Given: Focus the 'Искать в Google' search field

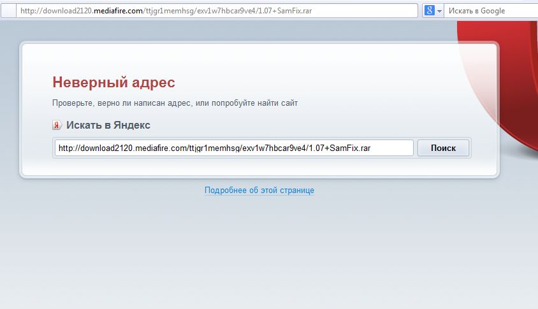Looking at the screenshot, I should point(491,11).
